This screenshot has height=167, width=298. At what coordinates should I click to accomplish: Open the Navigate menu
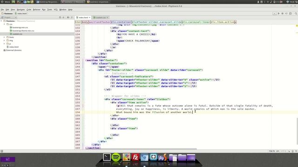20,9
